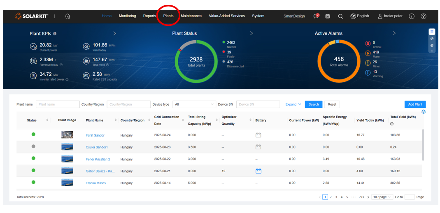Click the Add Plant button
Screen dimensions: 440x213
tap(415, 104)
